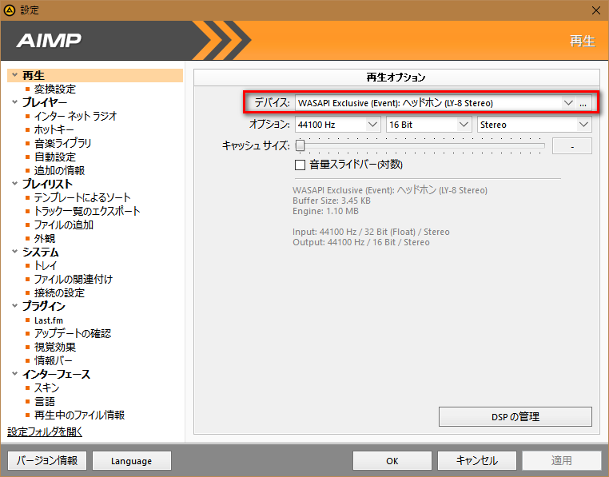Click the dash button beside cache size slider
The height and width of the screenshot is (477, 609).
tap(571, 145)
